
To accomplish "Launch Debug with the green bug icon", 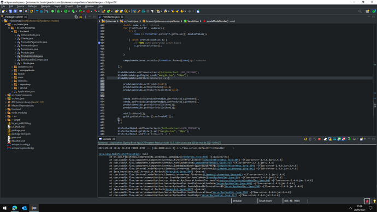I will click(x=58, y=11).
